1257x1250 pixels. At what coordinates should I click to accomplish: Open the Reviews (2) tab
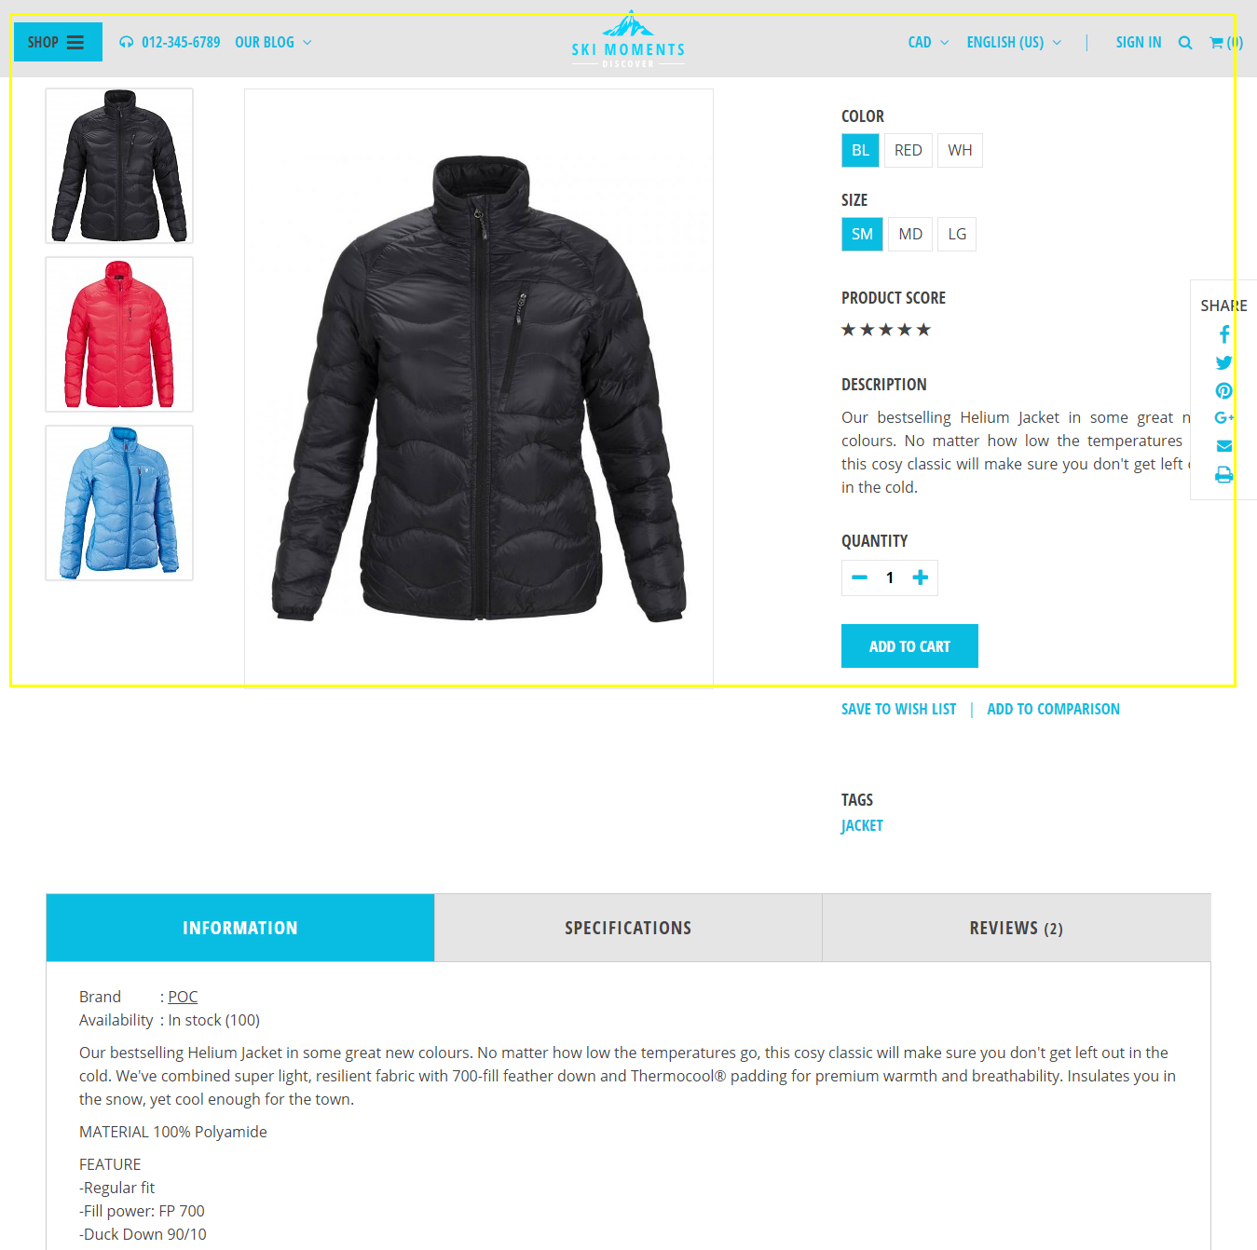1017,928
